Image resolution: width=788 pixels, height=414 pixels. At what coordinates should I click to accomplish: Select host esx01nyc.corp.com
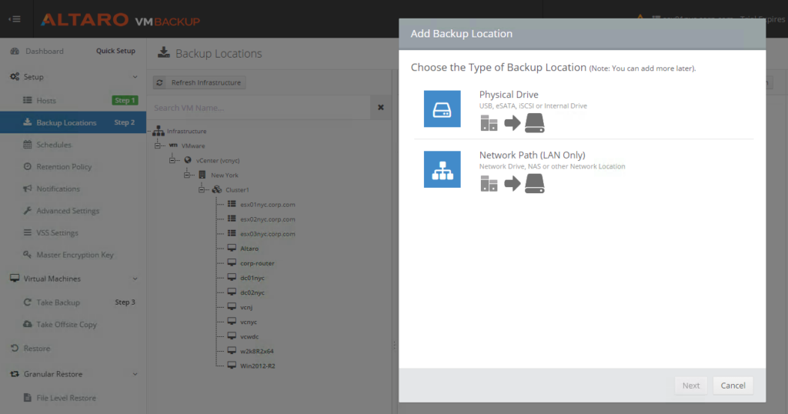267,205
